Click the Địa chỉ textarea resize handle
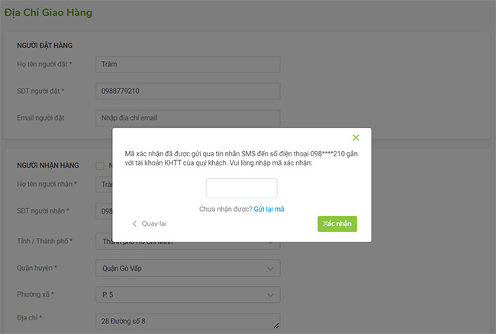 click(x=277, y=327)
